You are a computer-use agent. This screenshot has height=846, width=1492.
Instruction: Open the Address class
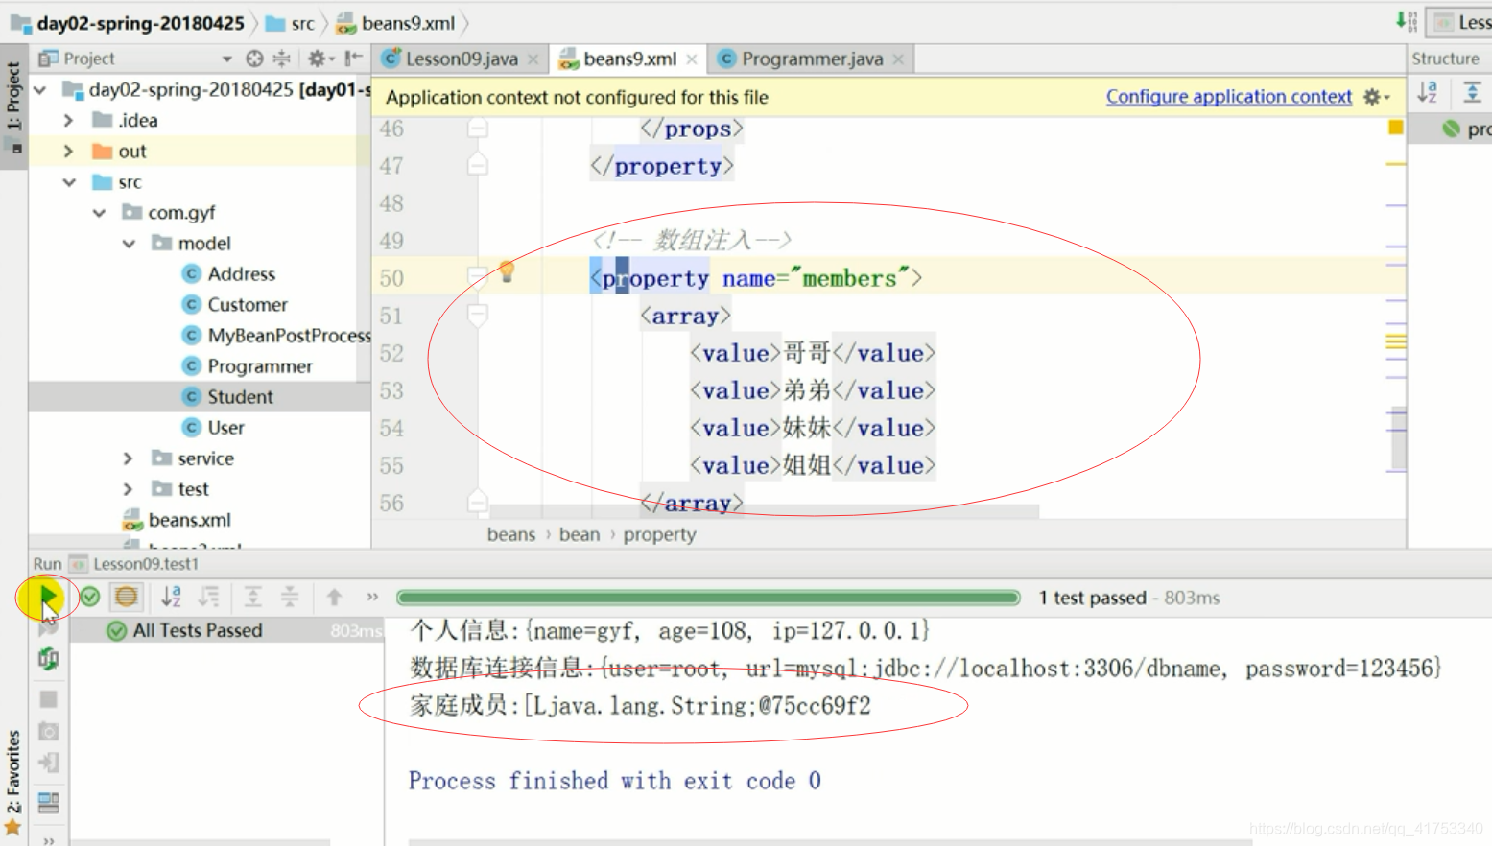241,274
